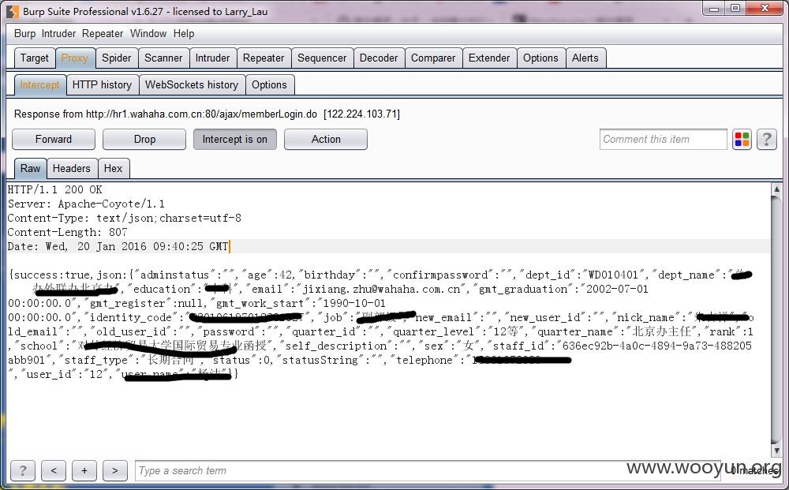
Task: Click the jixiang.zhu@wahaha.com.cn email value
Action: (x=382, y=289)
